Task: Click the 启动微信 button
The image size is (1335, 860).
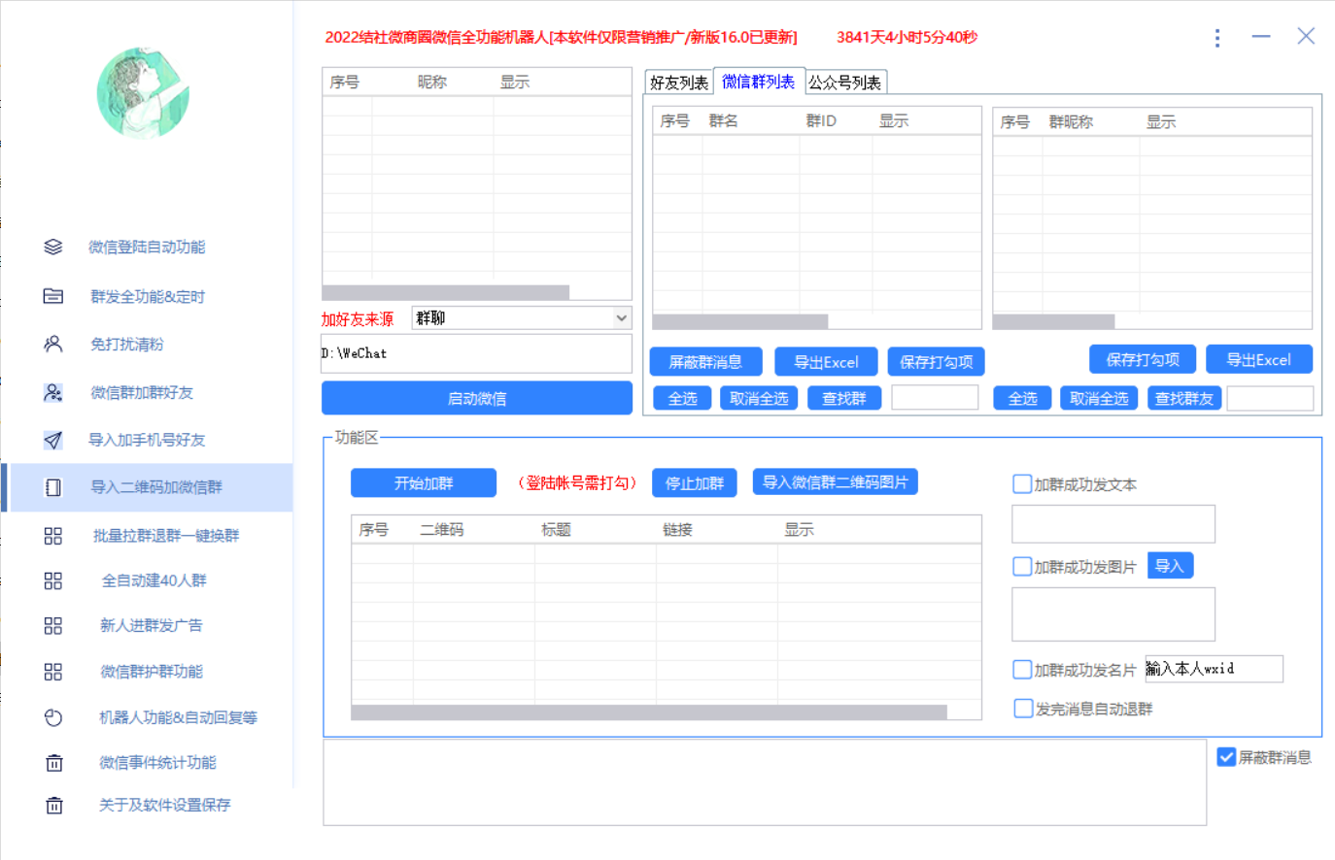Action: (x=476, y=398)
